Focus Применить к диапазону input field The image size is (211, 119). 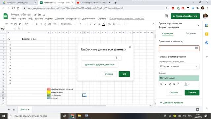179,48
